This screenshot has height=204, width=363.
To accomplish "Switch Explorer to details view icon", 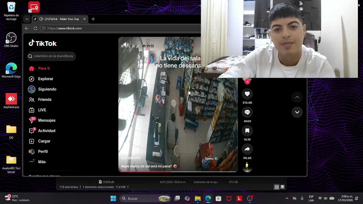I will pos(277,187).
